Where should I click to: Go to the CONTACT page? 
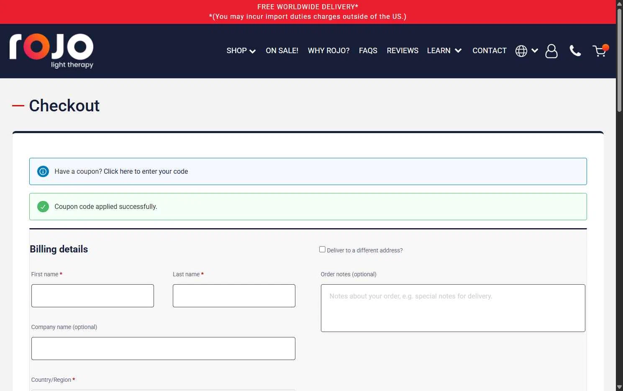[490, 51]
